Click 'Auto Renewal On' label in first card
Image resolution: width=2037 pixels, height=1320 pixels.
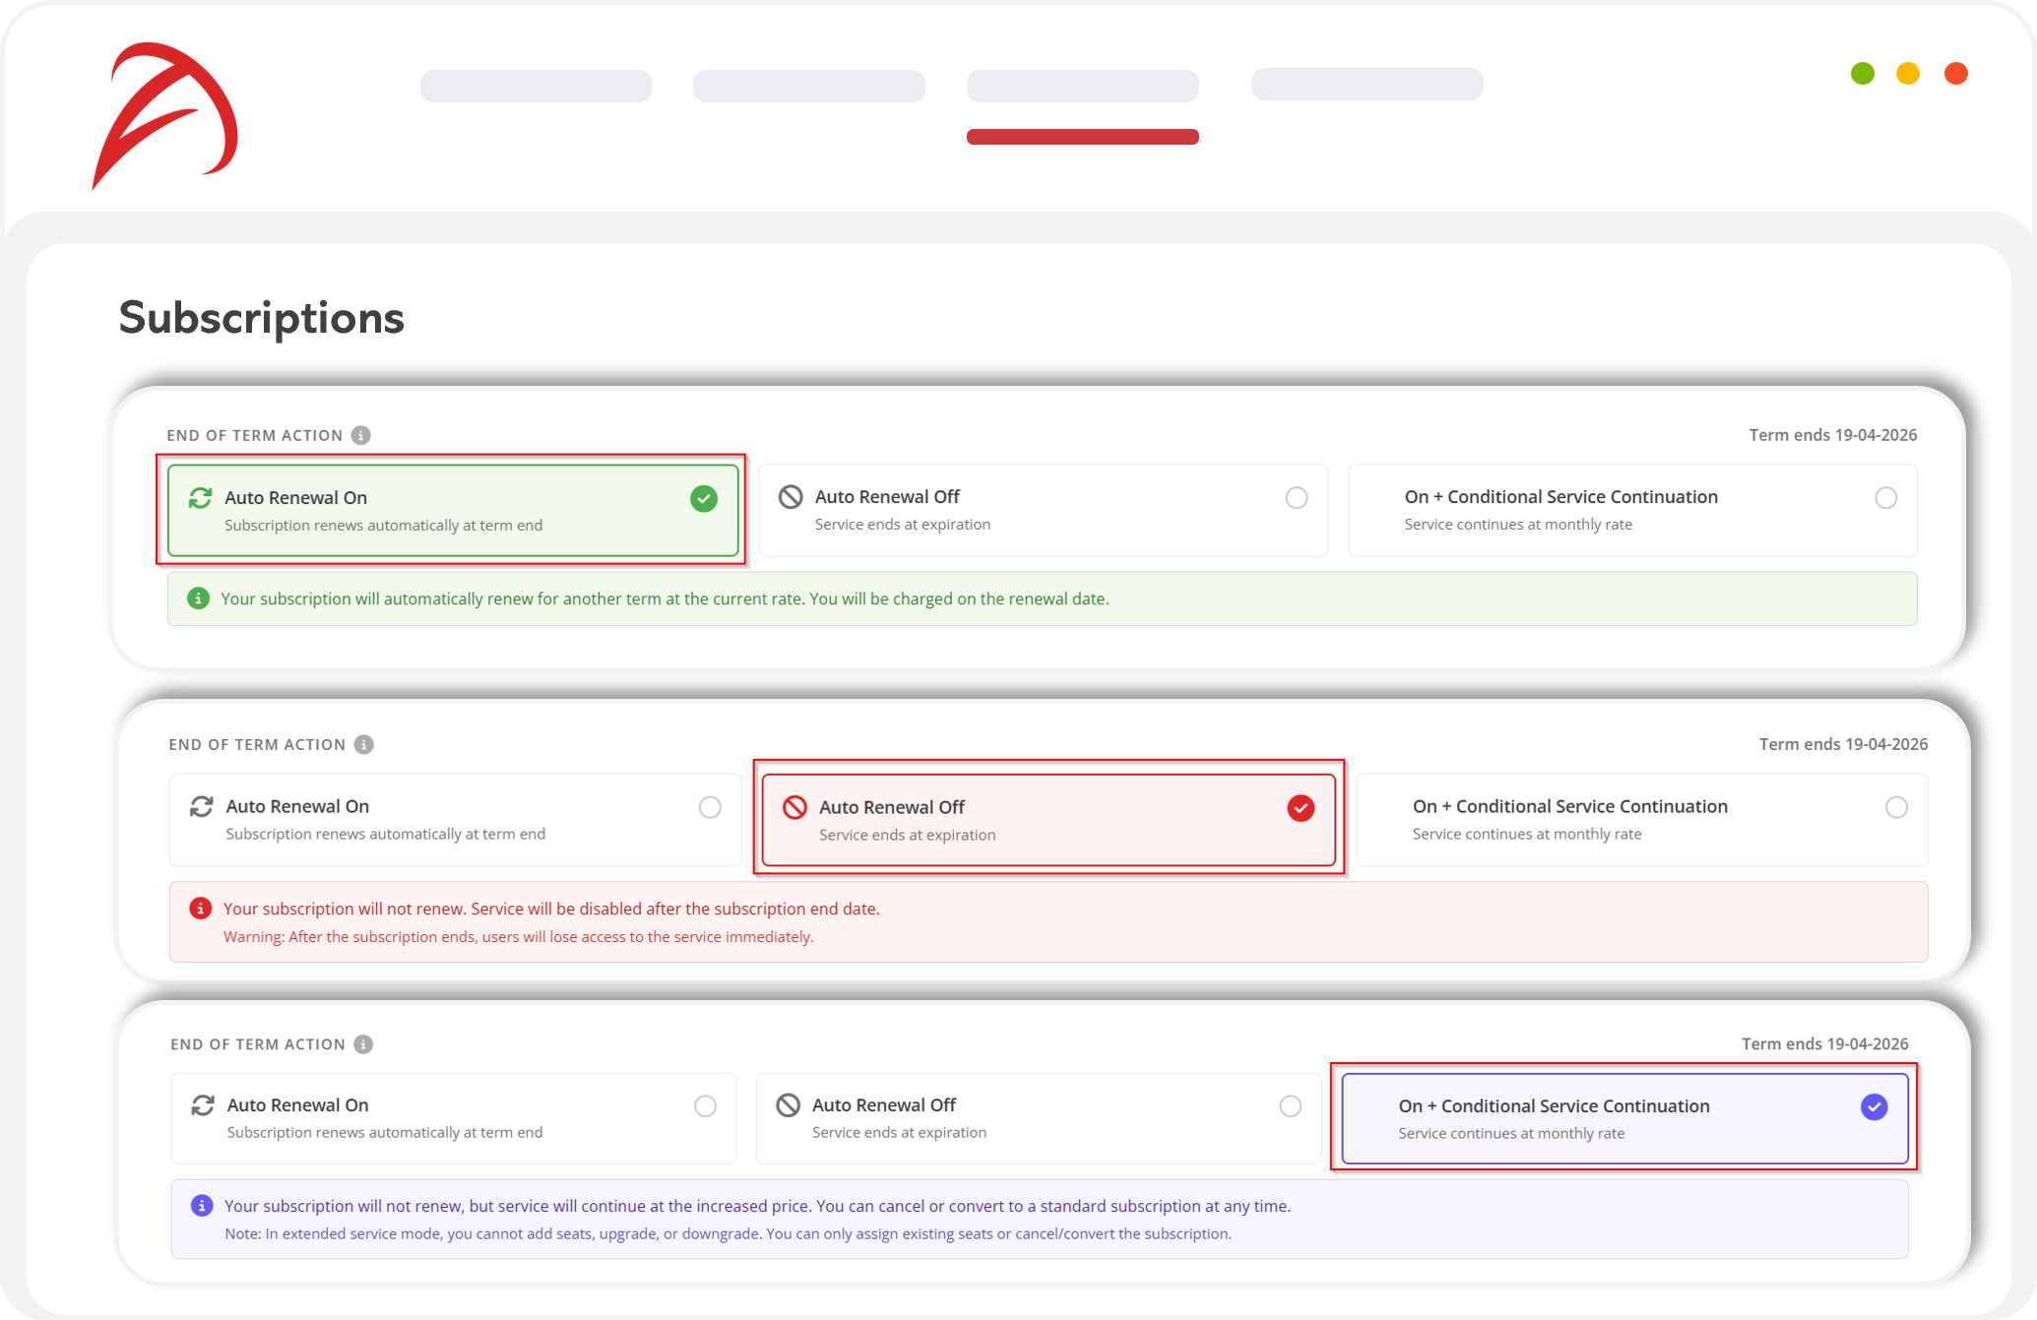point(296,498)
